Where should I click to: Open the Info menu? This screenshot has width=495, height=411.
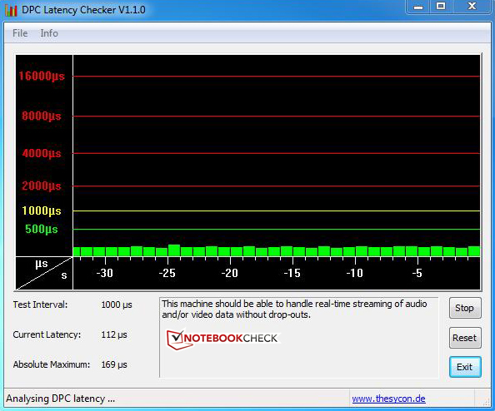pos(49,33)
